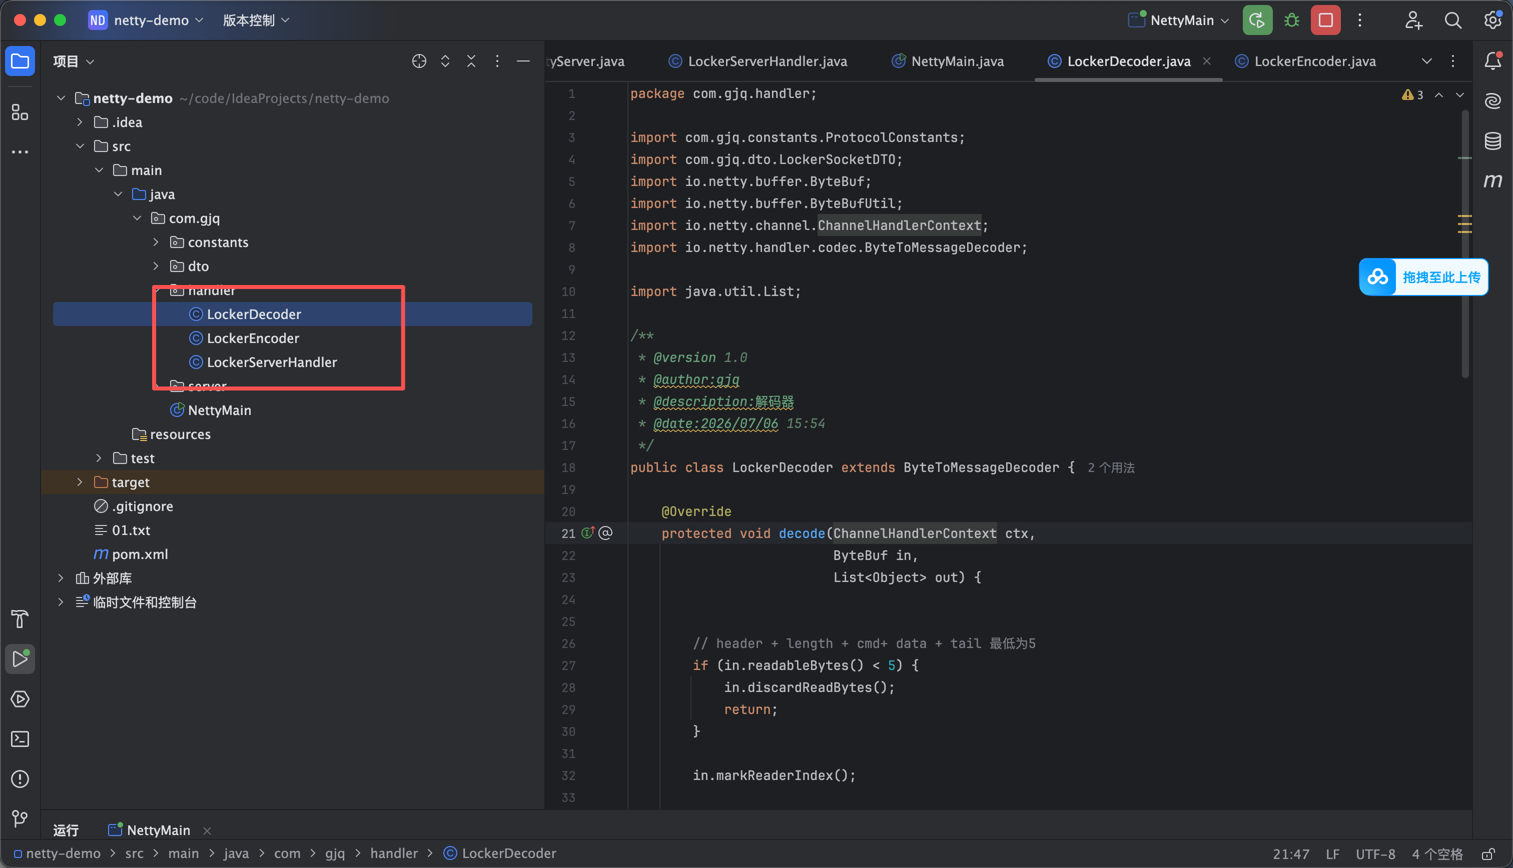Open the Maven tool window
Image resolution: width=1513 pixels, height=868 pixels.
click(x=1492, y=180)
